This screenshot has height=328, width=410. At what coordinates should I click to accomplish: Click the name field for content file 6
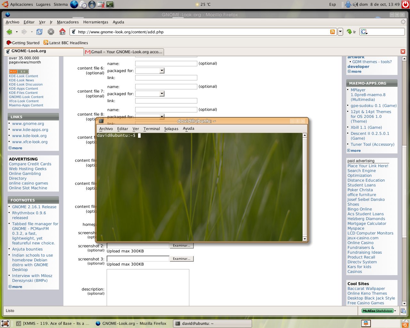pos(166,63)
